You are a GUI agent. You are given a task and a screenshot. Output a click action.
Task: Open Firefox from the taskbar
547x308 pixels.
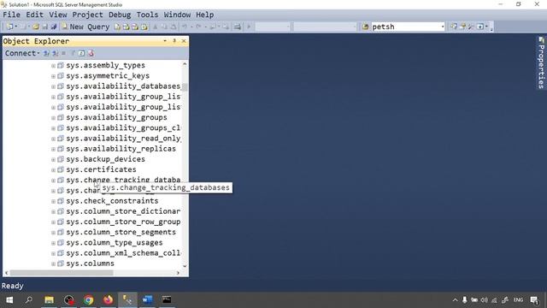coord(109,300)
